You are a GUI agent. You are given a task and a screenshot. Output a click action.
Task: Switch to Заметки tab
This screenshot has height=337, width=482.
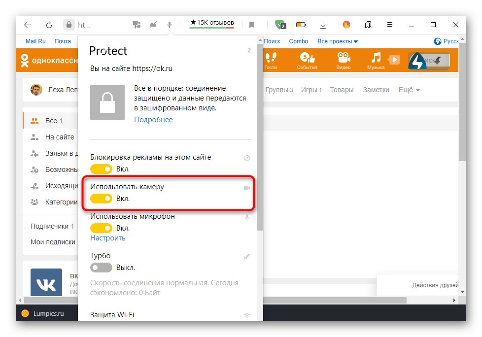376,90
